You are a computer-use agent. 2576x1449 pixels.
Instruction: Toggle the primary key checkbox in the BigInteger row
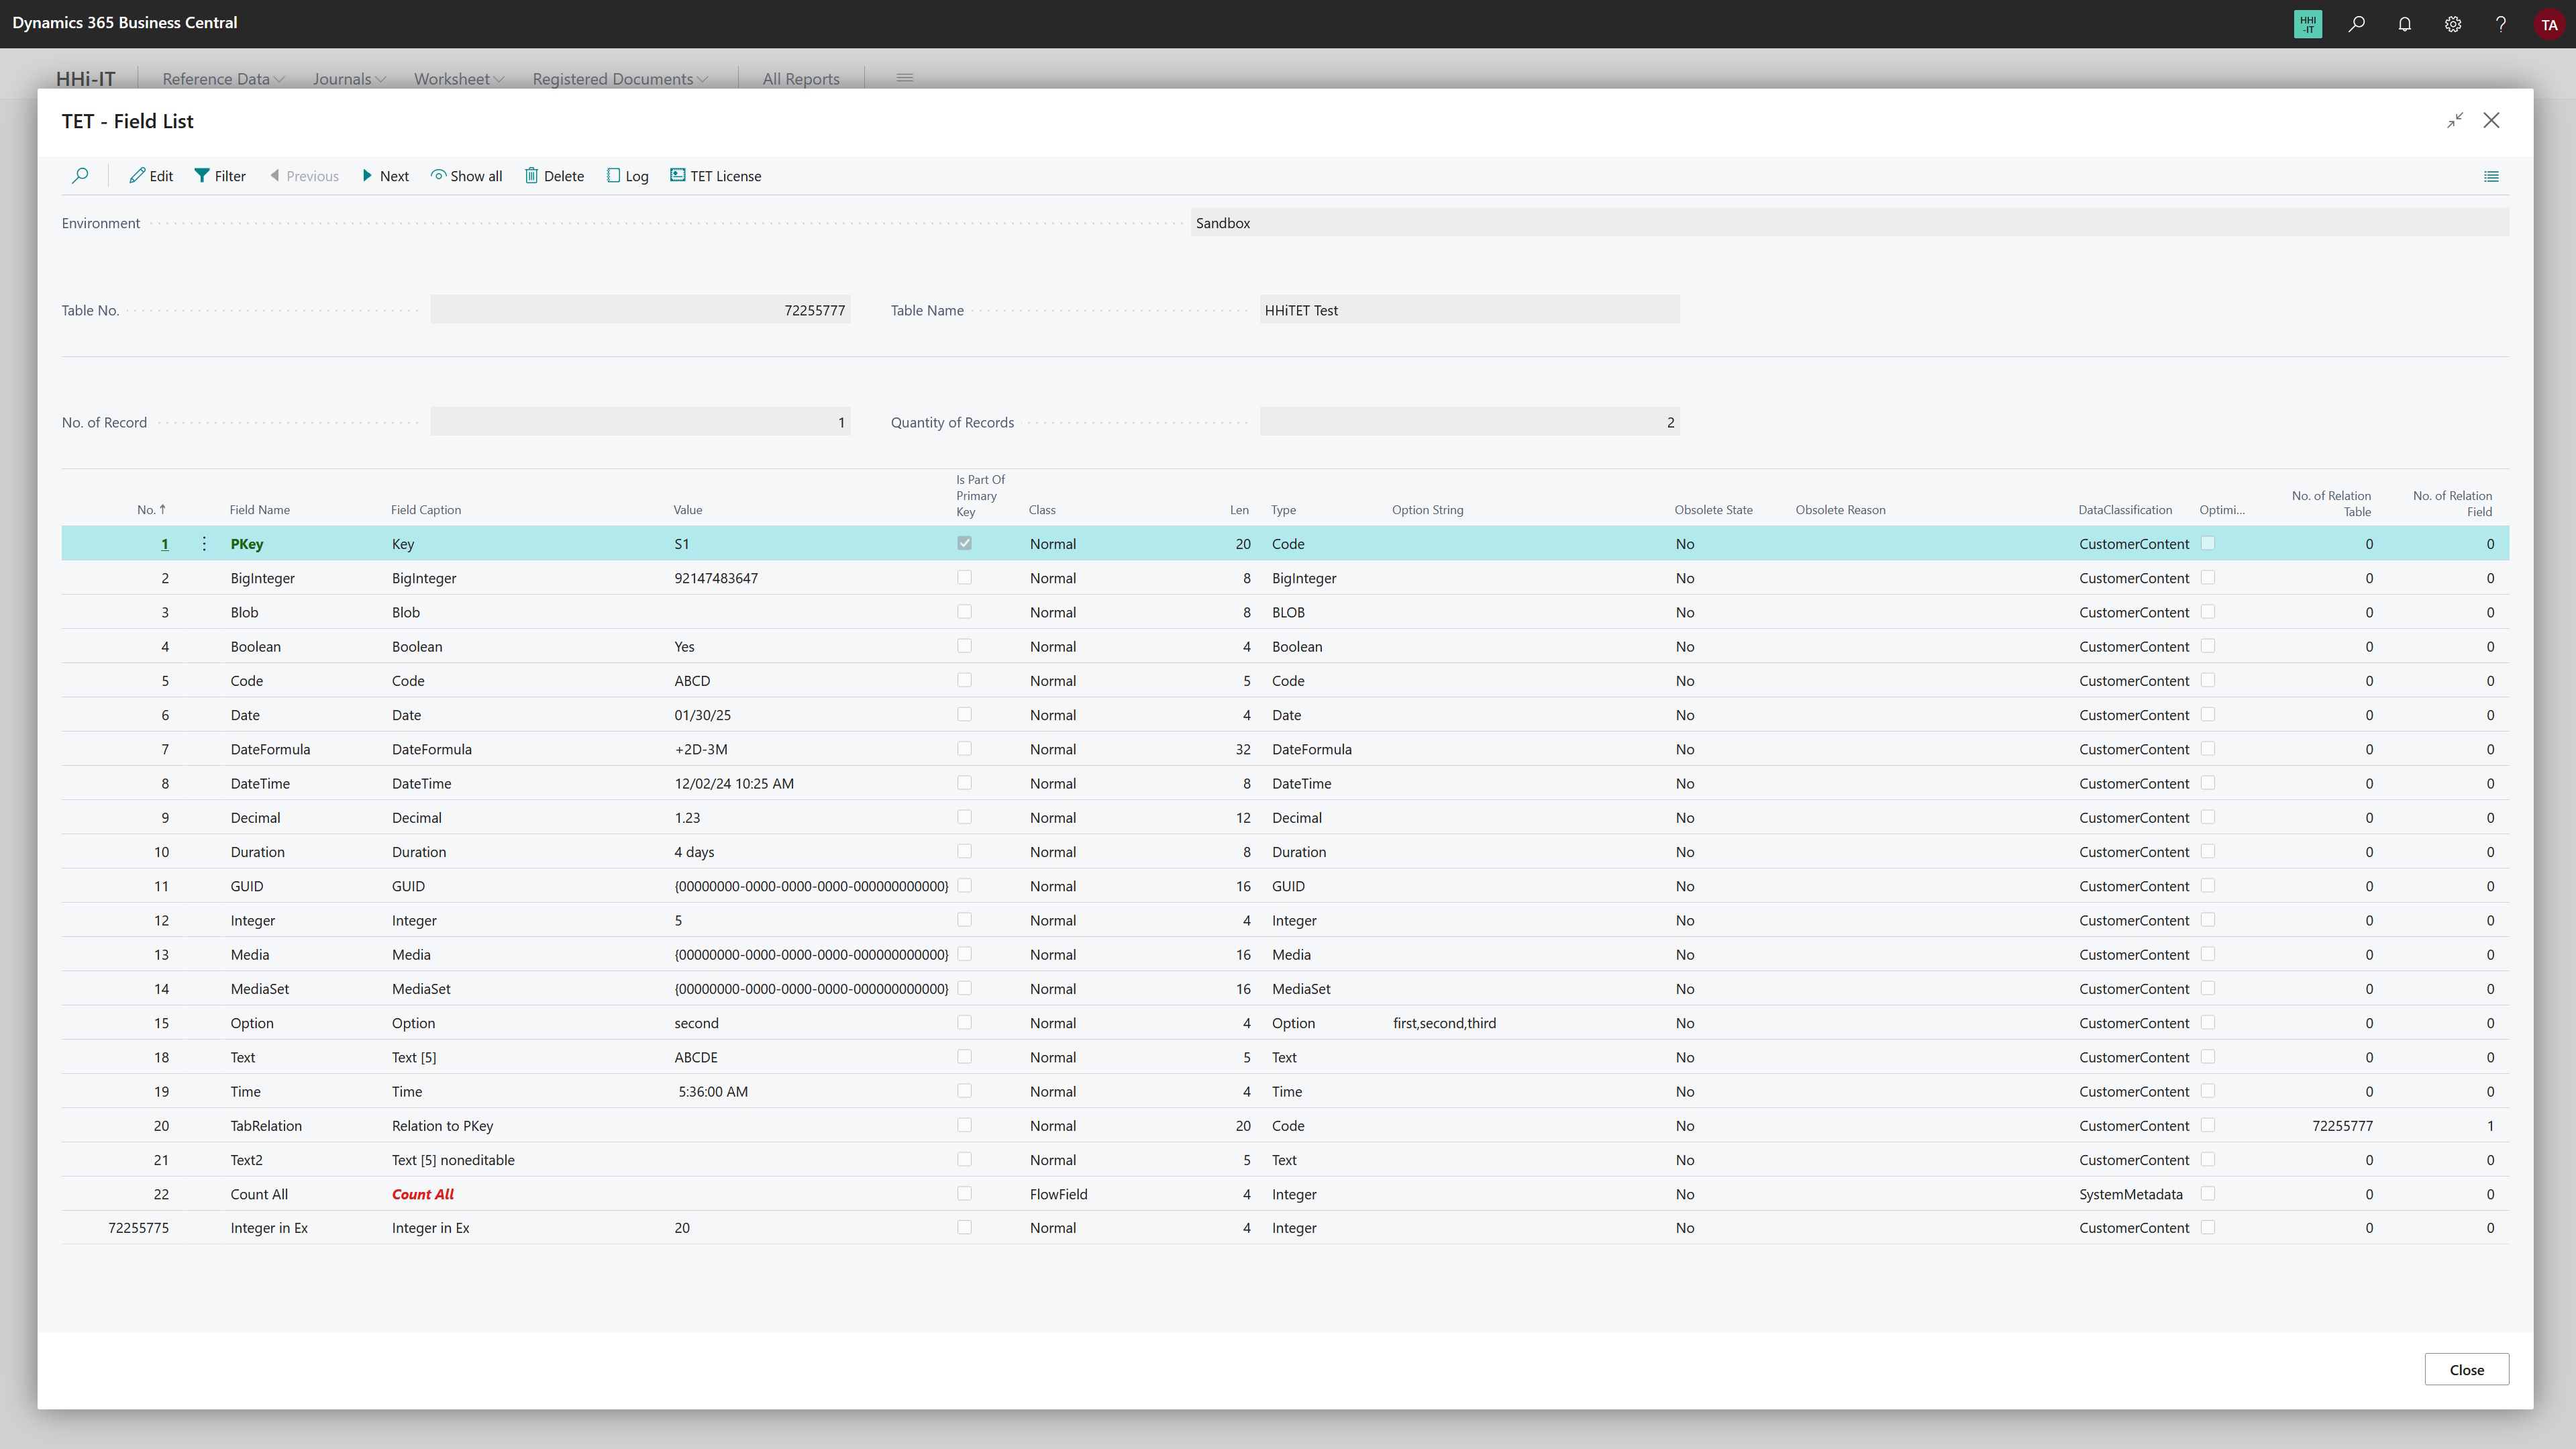[x=964, y=578]
